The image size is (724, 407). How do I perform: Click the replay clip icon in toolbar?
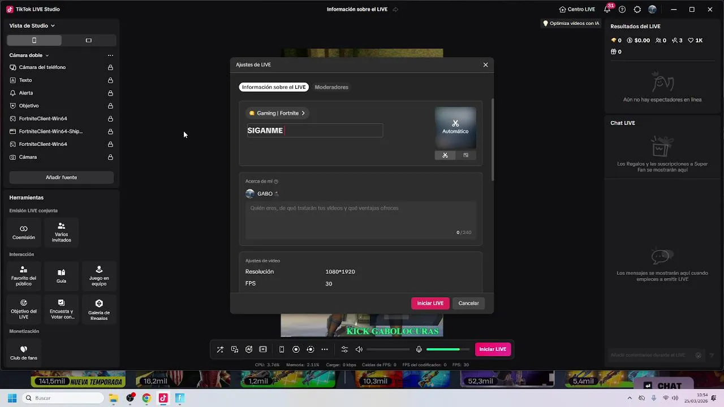(x=310, y=349)
